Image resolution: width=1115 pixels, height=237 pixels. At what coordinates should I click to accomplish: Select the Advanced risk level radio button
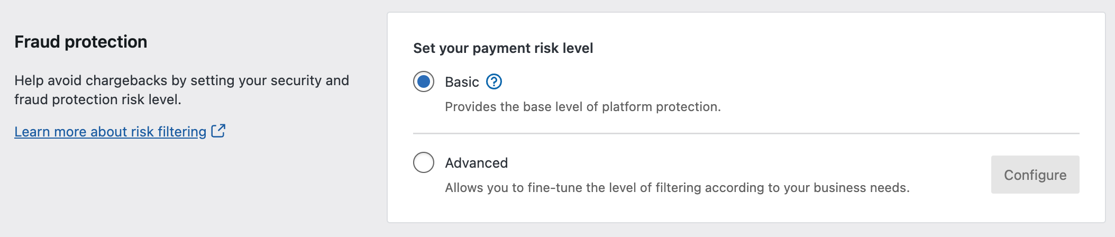point(424,163)
